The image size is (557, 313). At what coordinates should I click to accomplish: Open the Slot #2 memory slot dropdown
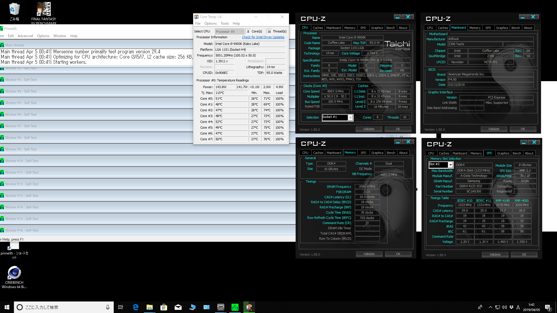[441, 165]
